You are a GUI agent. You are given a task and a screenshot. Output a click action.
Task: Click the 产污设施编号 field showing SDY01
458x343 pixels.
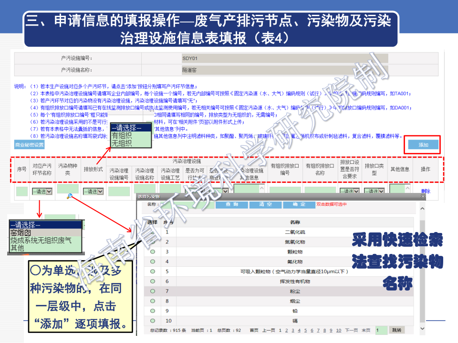(285, 58)
